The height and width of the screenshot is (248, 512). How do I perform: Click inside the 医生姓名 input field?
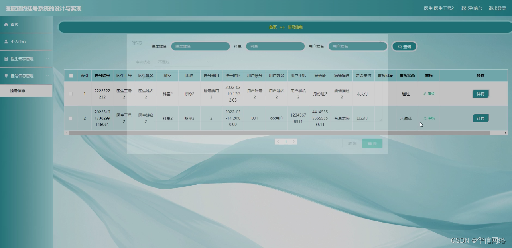(200, 46)
